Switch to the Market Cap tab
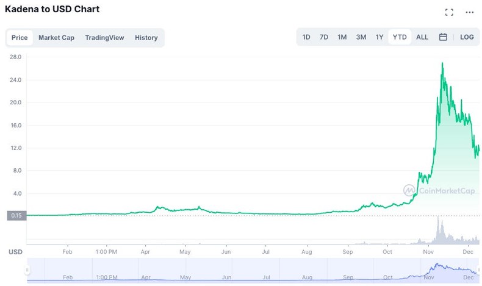Viewport: 482px width, 286px height. (56, 38)
